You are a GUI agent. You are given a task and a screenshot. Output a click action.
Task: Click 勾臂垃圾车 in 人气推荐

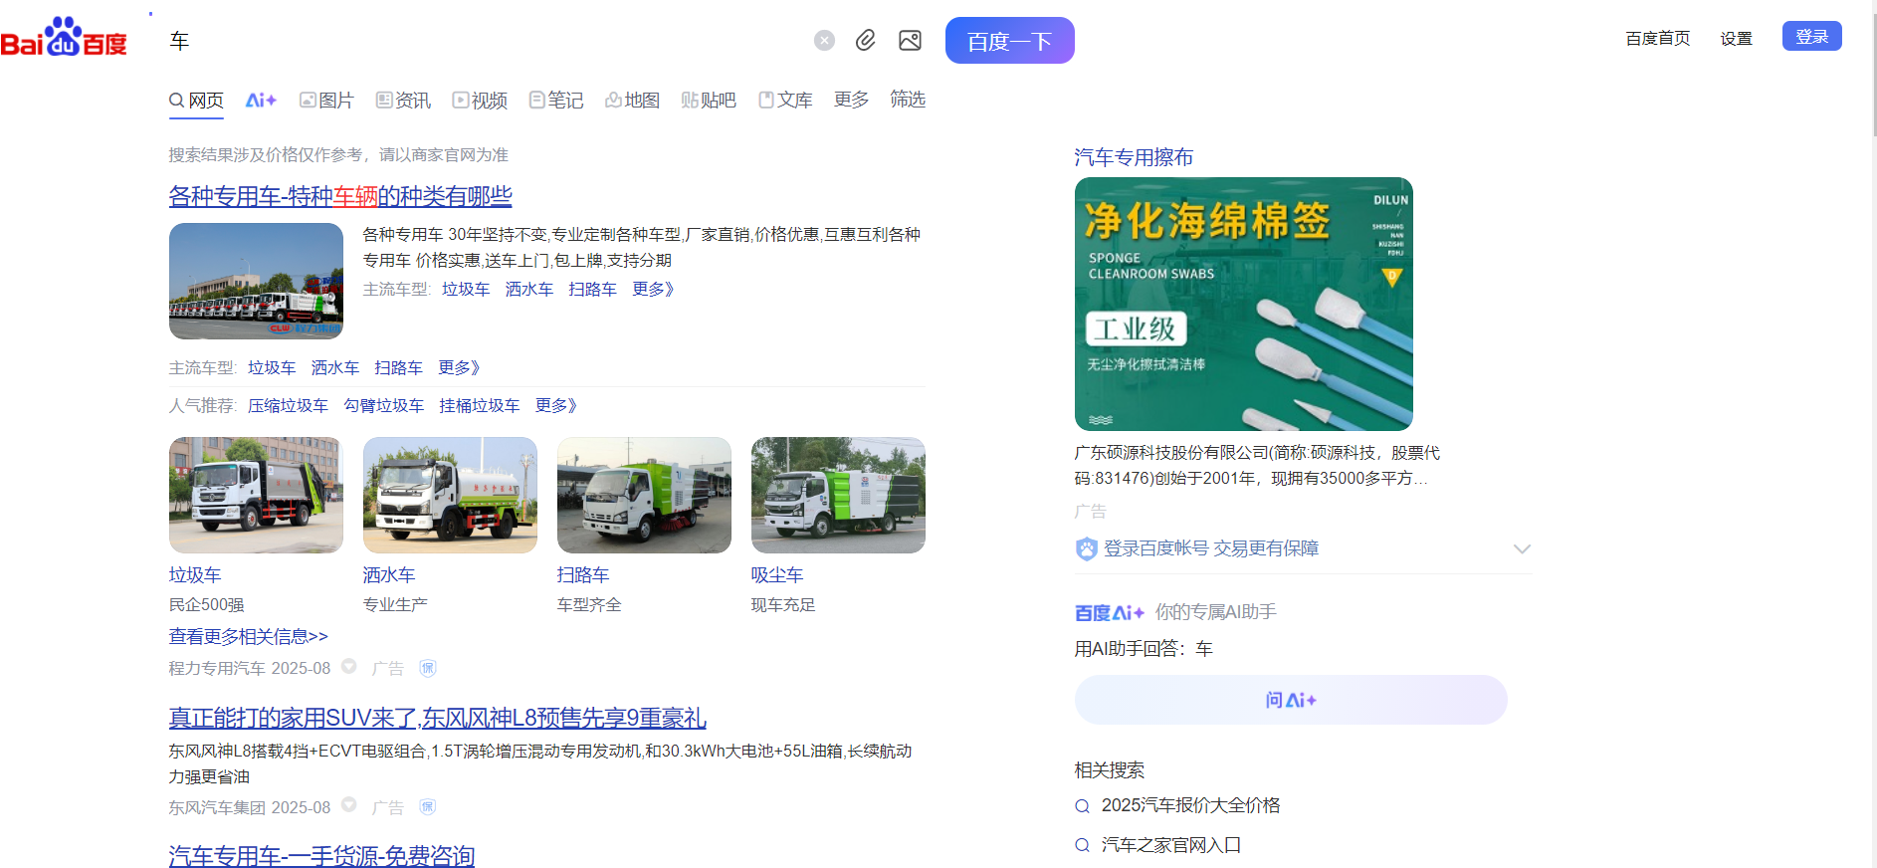[384, 405]
